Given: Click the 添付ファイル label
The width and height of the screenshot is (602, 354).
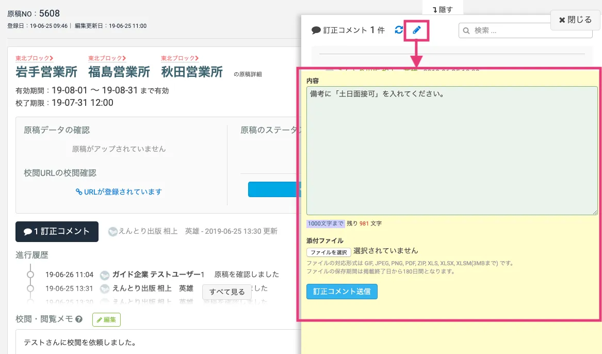Looking at the screenshot, I should pos(325,241).
